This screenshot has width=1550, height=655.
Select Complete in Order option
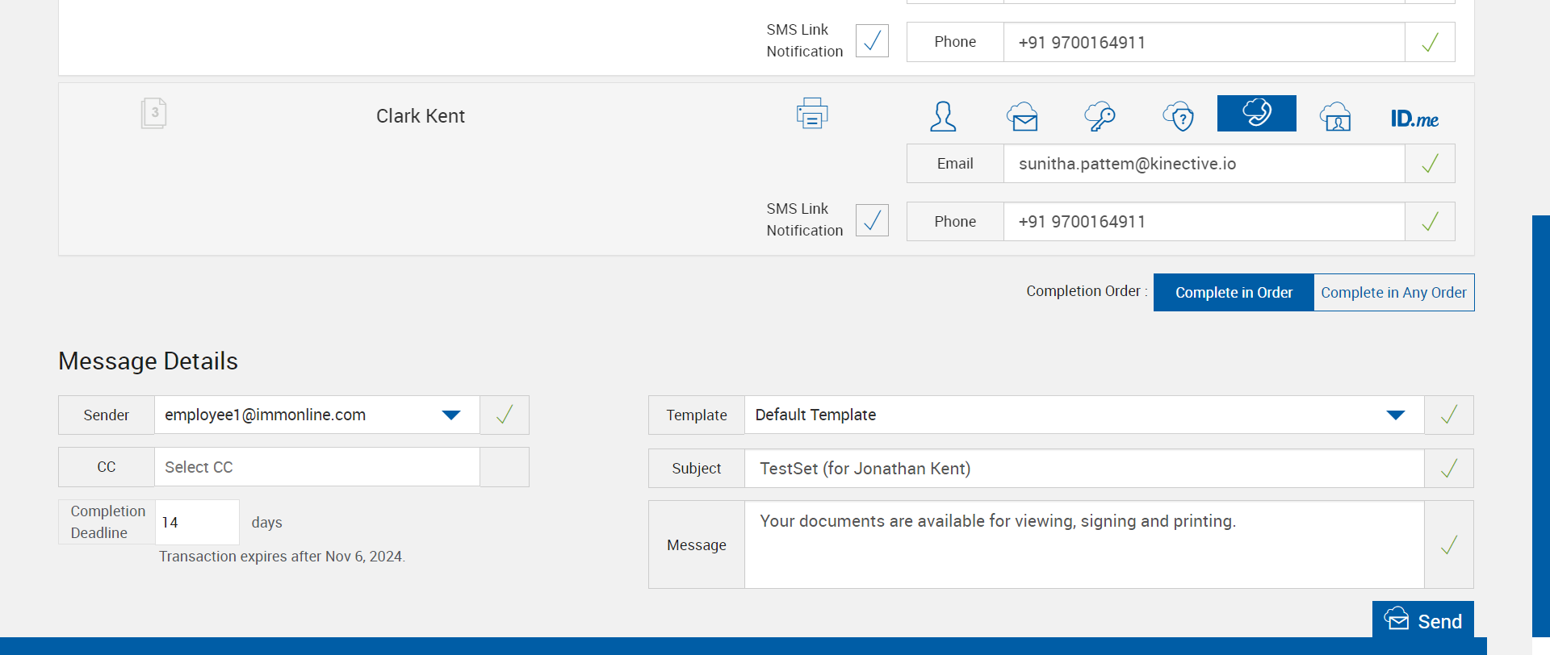coord(1234,292)
